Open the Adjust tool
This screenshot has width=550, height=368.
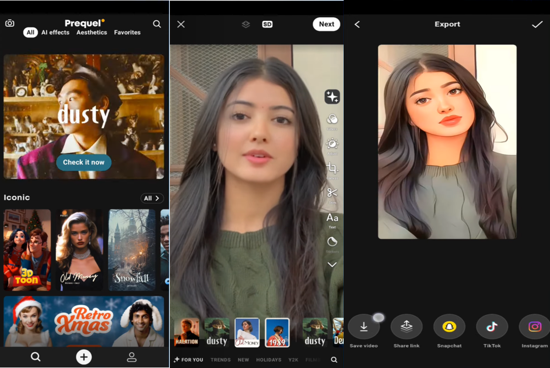[x=332, y=146]
